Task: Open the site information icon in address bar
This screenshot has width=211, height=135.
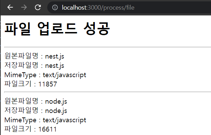Action: pyautogui.click(x=55, y=7)
